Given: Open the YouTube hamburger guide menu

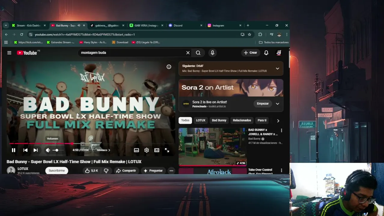Looking at the screenshot, I should tap(9, 53).
